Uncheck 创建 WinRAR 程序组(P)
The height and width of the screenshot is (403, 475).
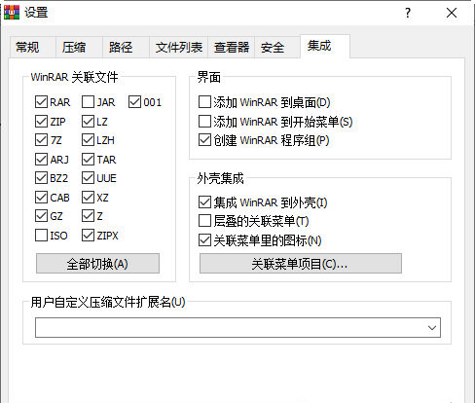tap(204, 140)
